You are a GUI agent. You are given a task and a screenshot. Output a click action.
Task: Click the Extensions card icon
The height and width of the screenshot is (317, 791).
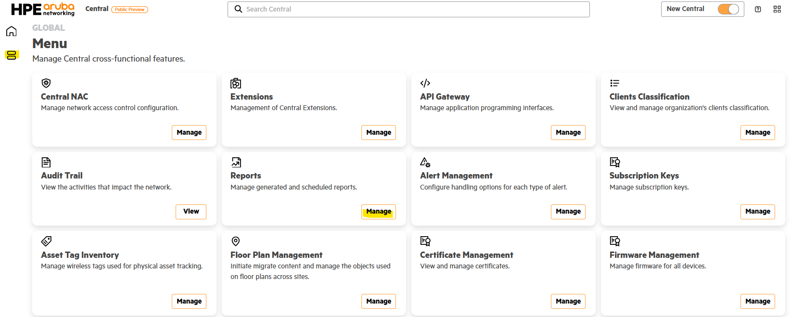(236, 83)
